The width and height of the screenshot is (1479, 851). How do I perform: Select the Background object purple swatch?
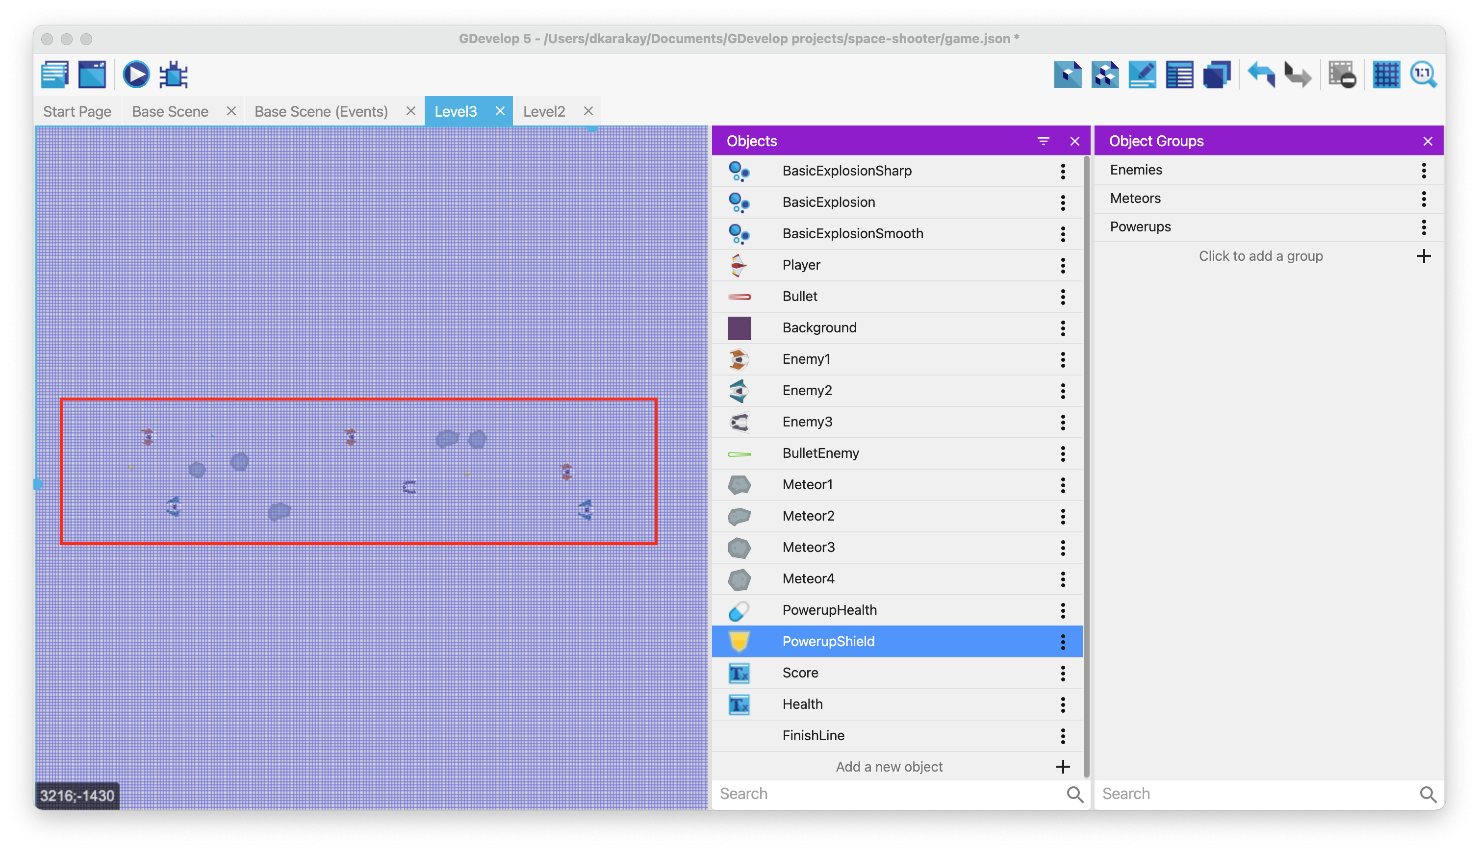(739, 328)
